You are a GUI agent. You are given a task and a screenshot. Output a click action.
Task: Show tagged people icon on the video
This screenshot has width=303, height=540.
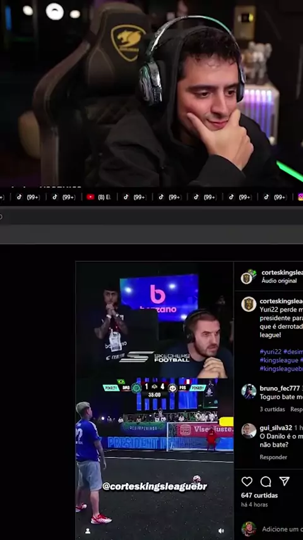[x=88, y=531]
